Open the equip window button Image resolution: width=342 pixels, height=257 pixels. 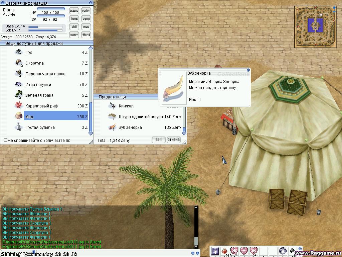(x=86, y=19)
